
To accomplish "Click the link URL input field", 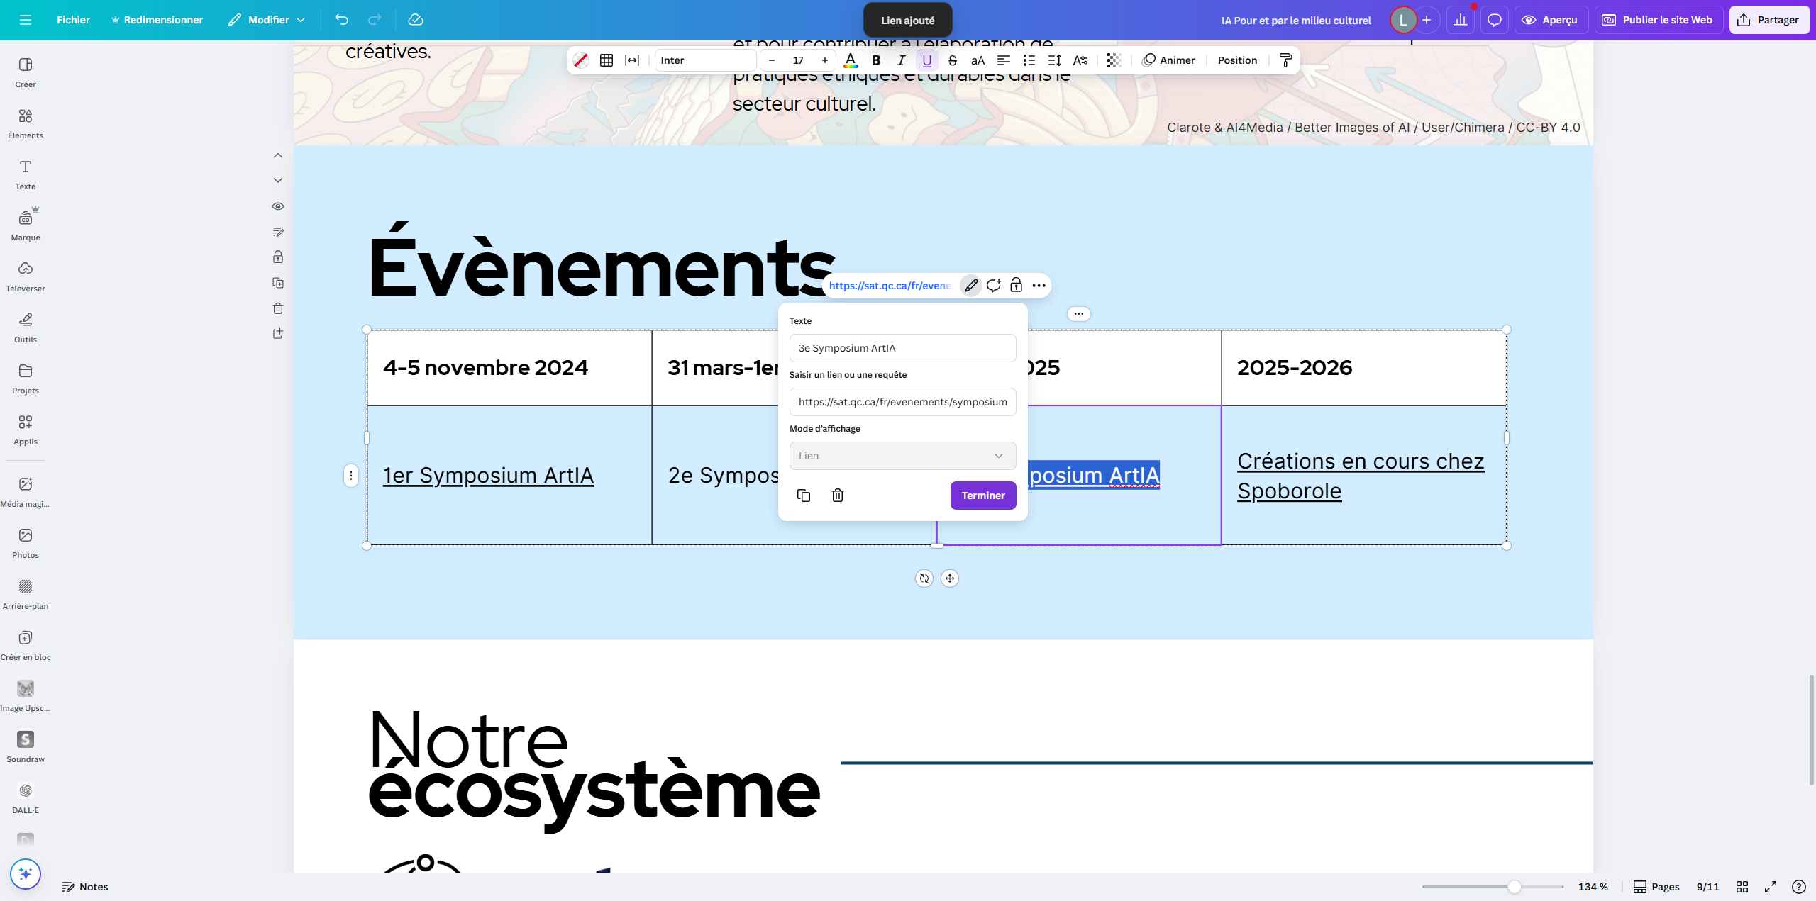I will click(902, 402).
